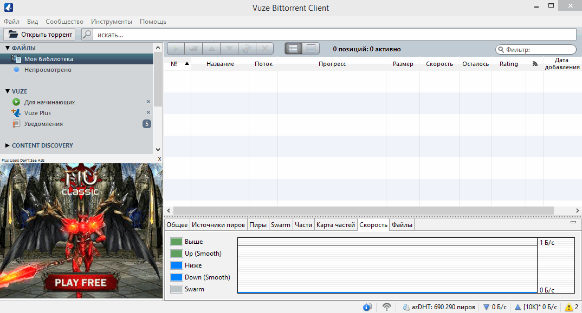Viewport: 582px width, 313px height.
Task: Click the start torrent toolbar icon
Action: (176, 49)
